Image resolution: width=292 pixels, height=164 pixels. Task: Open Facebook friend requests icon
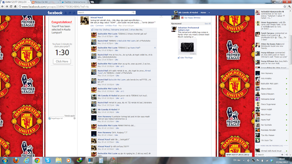coord(66,13)
